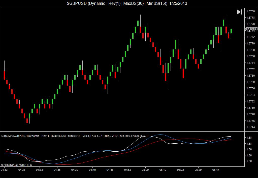Viewport: 258px width, 178px height.
Task: Click the 1.5758 price axis label
Action: point(251,82)
